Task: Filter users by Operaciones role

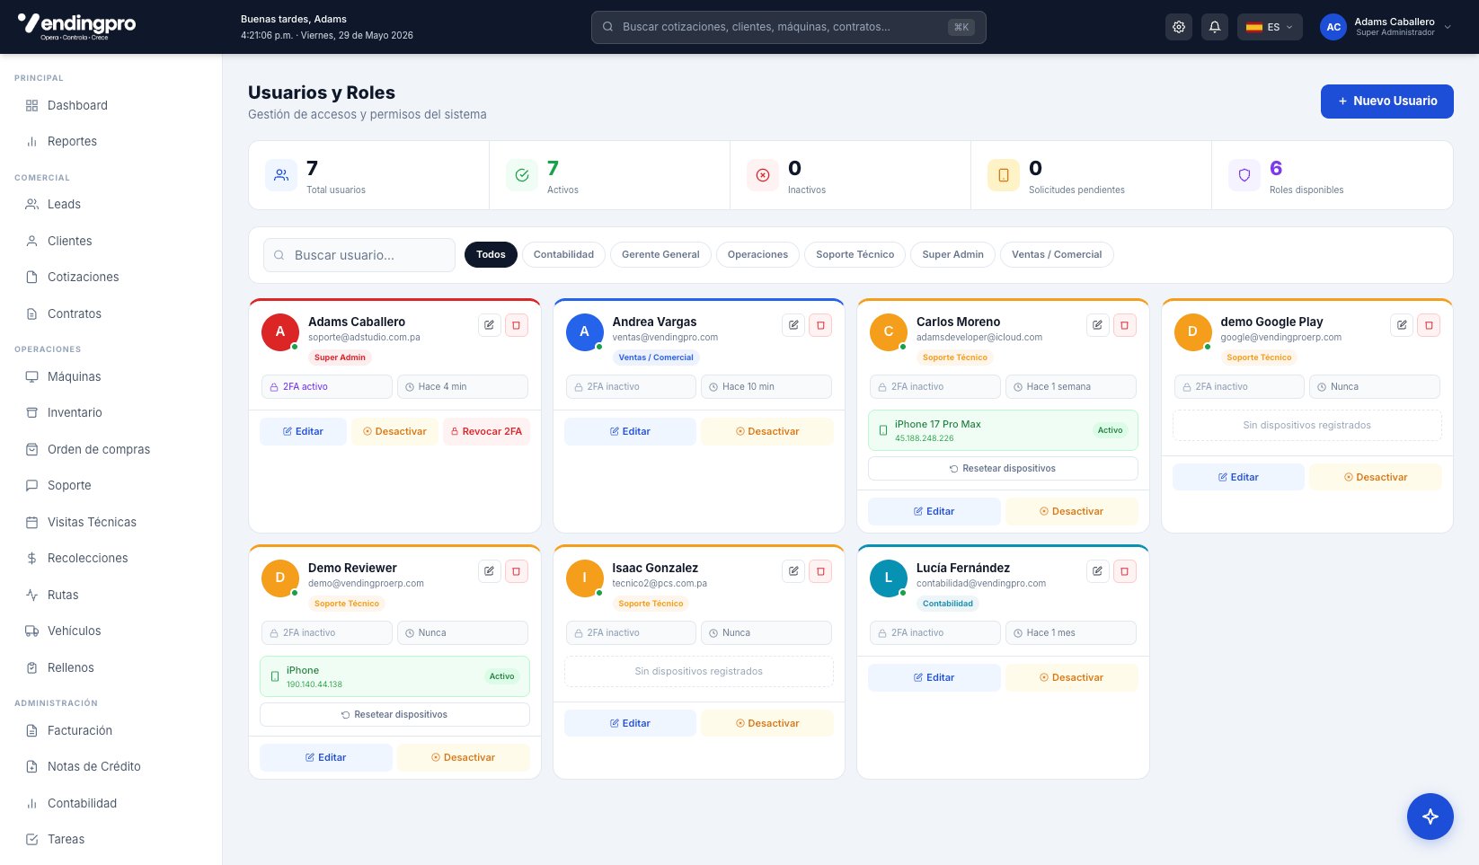Action: click(x=757, y=254)
